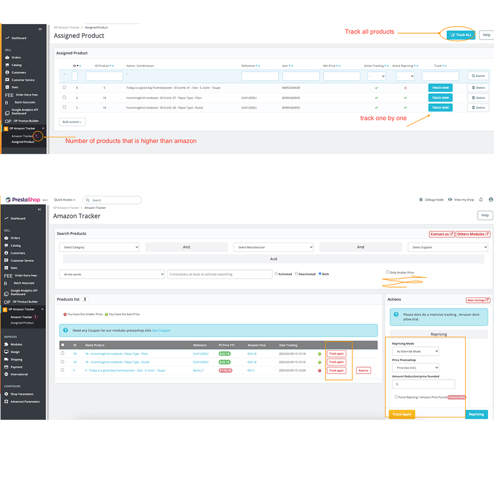This screenshot has width=494, height=494.
Task: Click the PrestaShop logo
Action: pyautogui.click(x=23, y=200)
